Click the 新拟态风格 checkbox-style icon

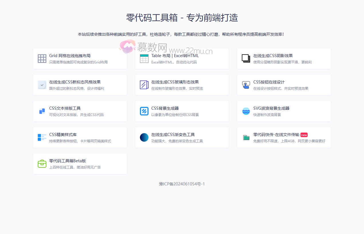(42, 85)
